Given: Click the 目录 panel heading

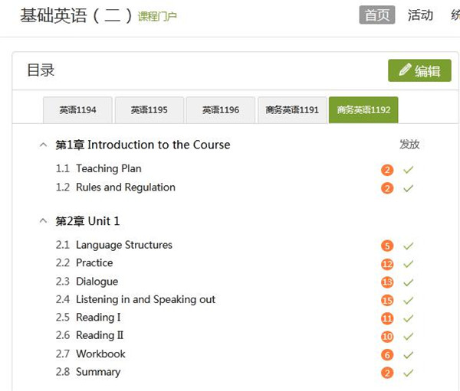Looking at the screenshot, I should 41,70.
